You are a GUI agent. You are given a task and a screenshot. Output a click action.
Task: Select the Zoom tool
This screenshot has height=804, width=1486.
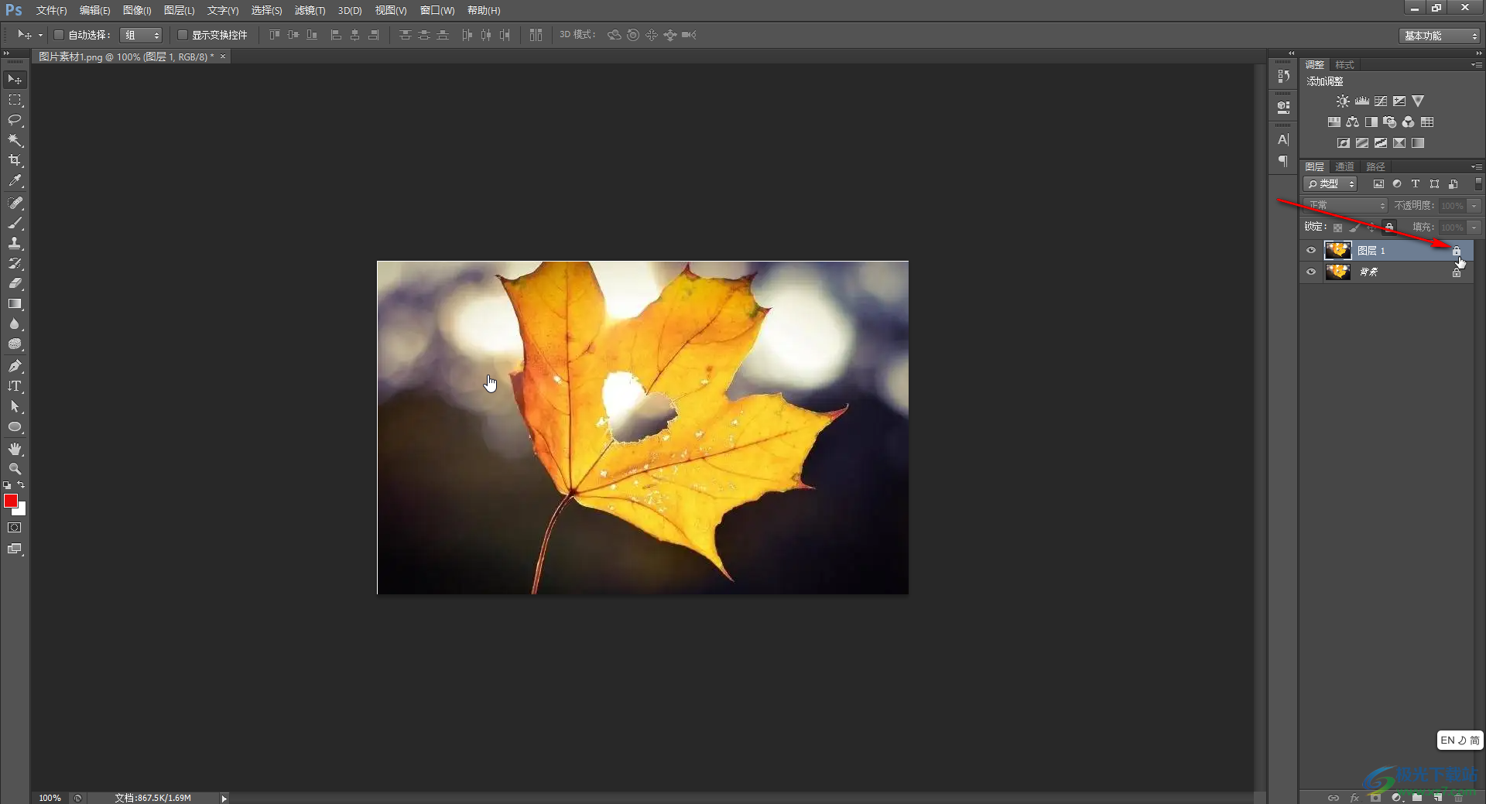[x=15, y=469]
